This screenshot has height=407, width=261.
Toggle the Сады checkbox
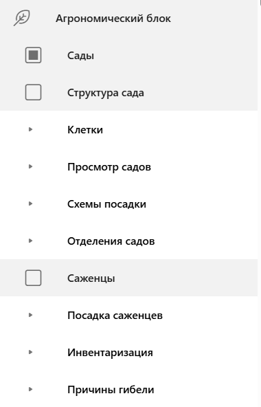tap(33, 55)
